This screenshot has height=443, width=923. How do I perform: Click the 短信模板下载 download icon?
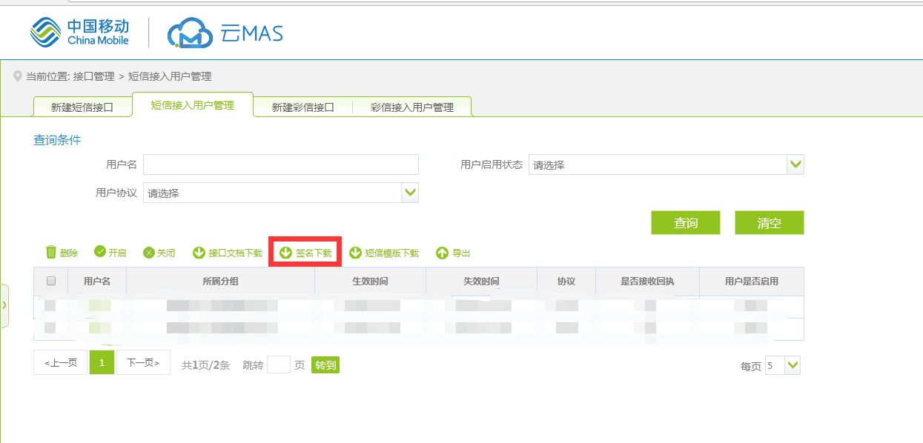[355, 253]
